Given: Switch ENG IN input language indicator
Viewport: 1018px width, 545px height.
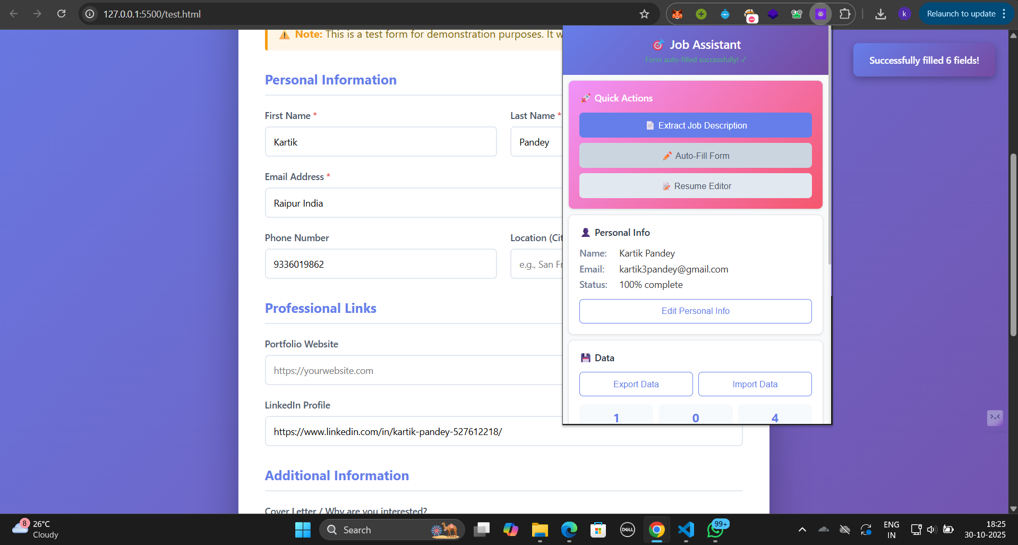Looking at the screenshot, I should [891, 530].
